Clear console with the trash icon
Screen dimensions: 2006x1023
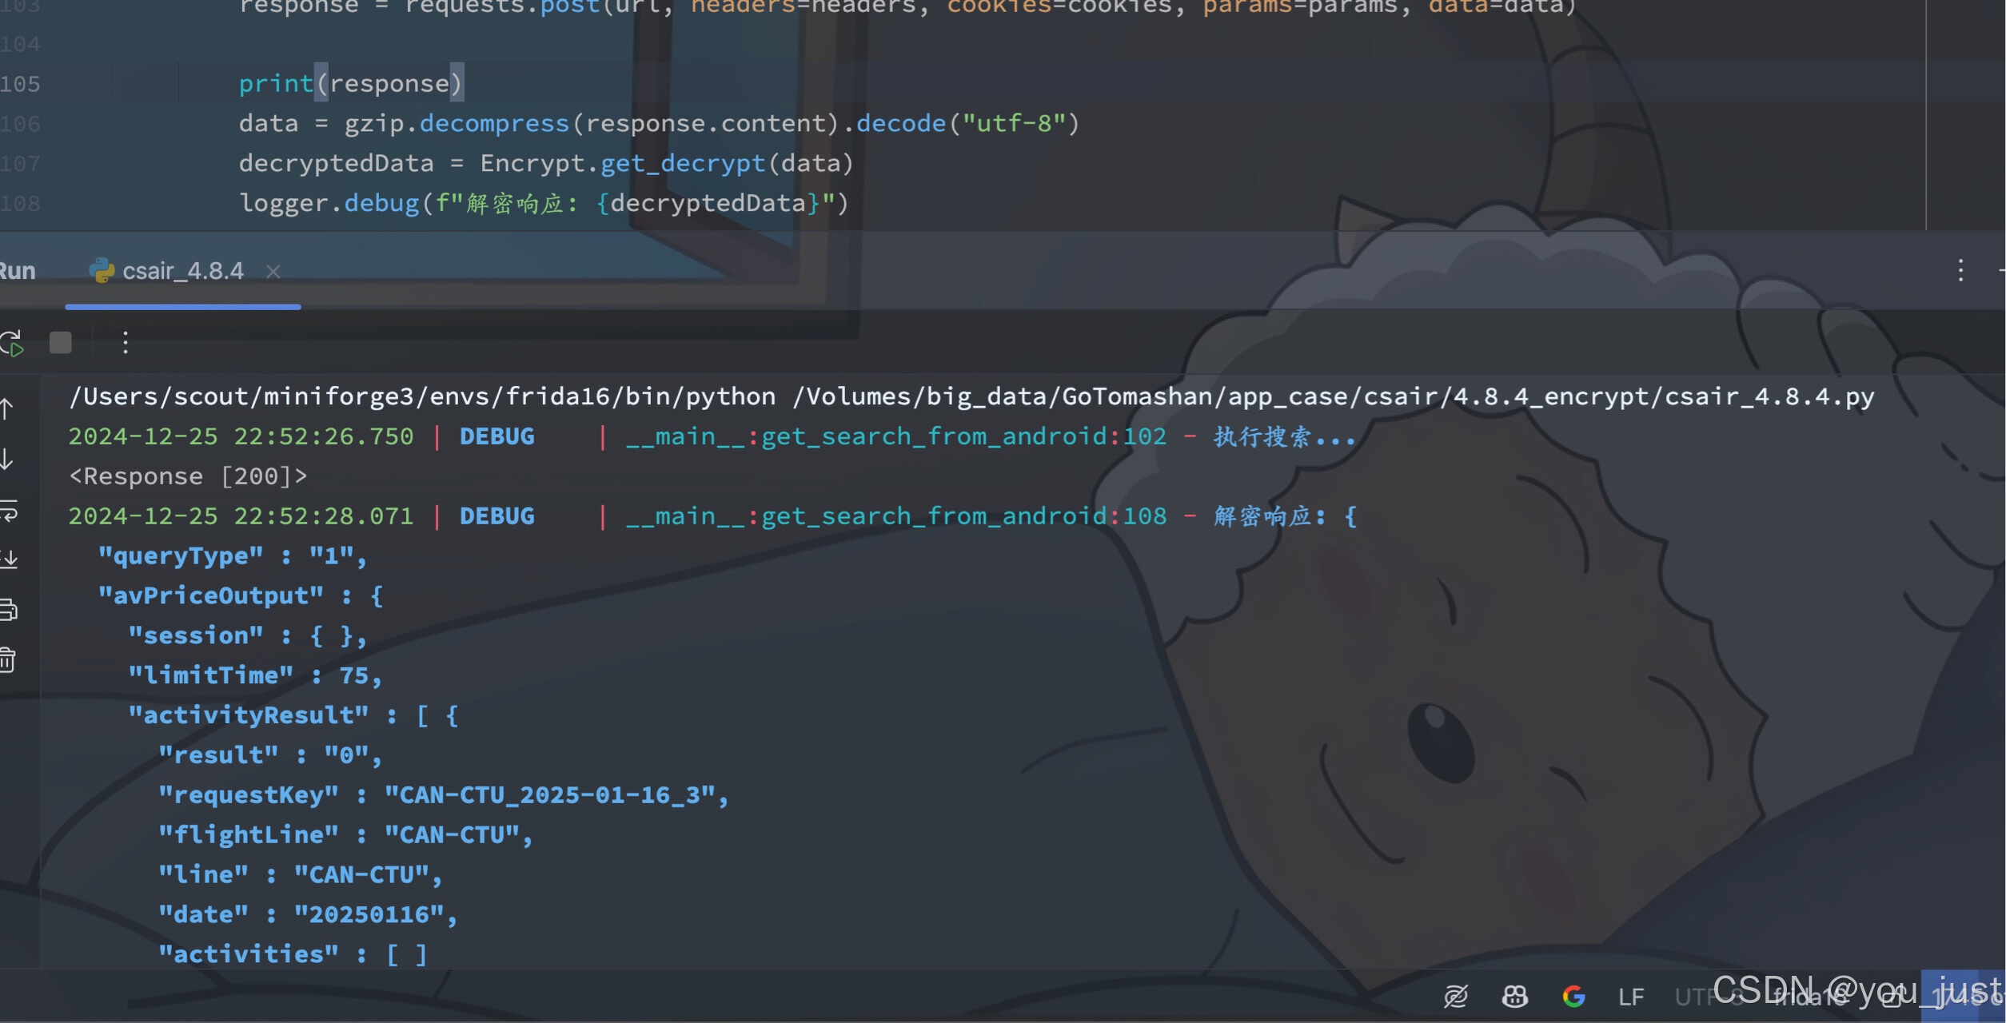(x=8, y=660)
